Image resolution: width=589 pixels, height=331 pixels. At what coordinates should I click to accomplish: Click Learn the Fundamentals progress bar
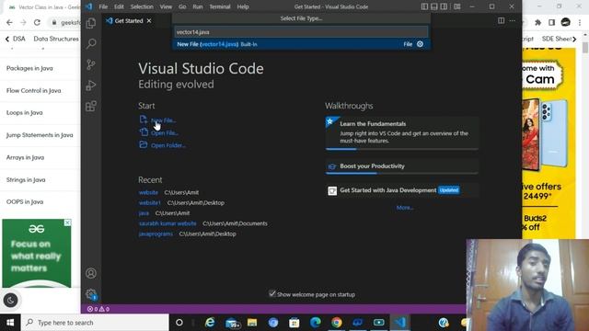[402, 149]
